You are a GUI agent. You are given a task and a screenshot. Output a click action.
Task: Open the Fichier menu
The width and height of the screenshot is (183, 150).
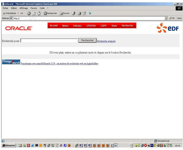point(6,8)
